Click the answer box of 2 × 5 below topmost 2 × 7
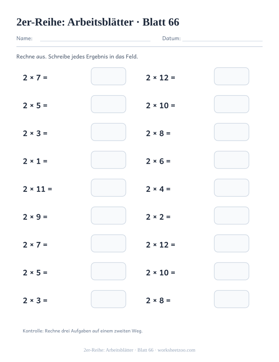The width and height of the screenshot is (279, 362). [x=109, y=104]
